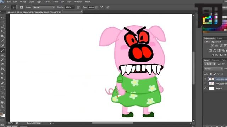Open the brush panel toggle icon

pos(21,7)
